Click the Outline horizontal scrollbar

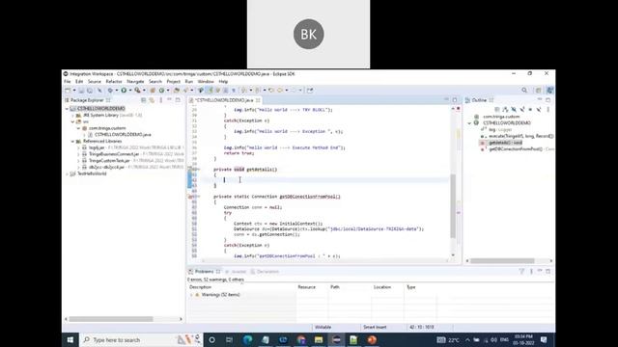pyautogui.click(x=502, y=261)
